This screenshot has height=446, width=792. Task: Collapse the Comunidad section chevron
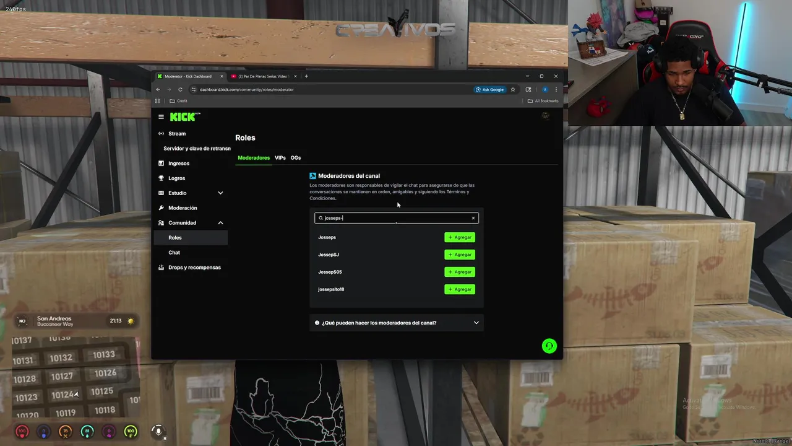click(220, 223)
